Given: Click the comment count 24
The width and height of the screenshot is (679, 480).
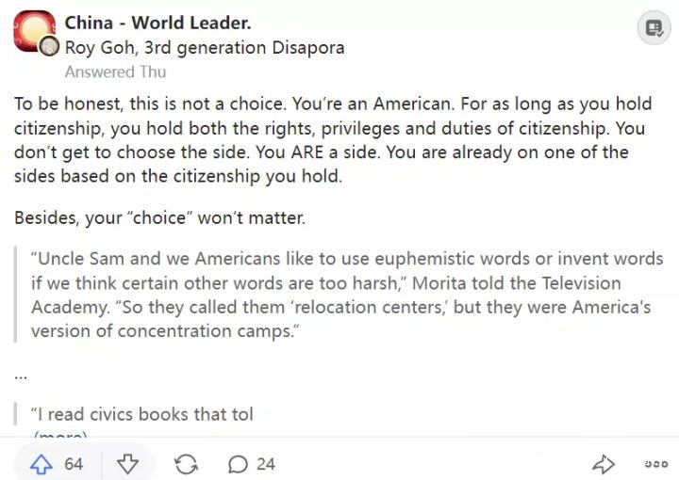Looking at the screenshot, I should pyautogui.click(x=266, y=464).
